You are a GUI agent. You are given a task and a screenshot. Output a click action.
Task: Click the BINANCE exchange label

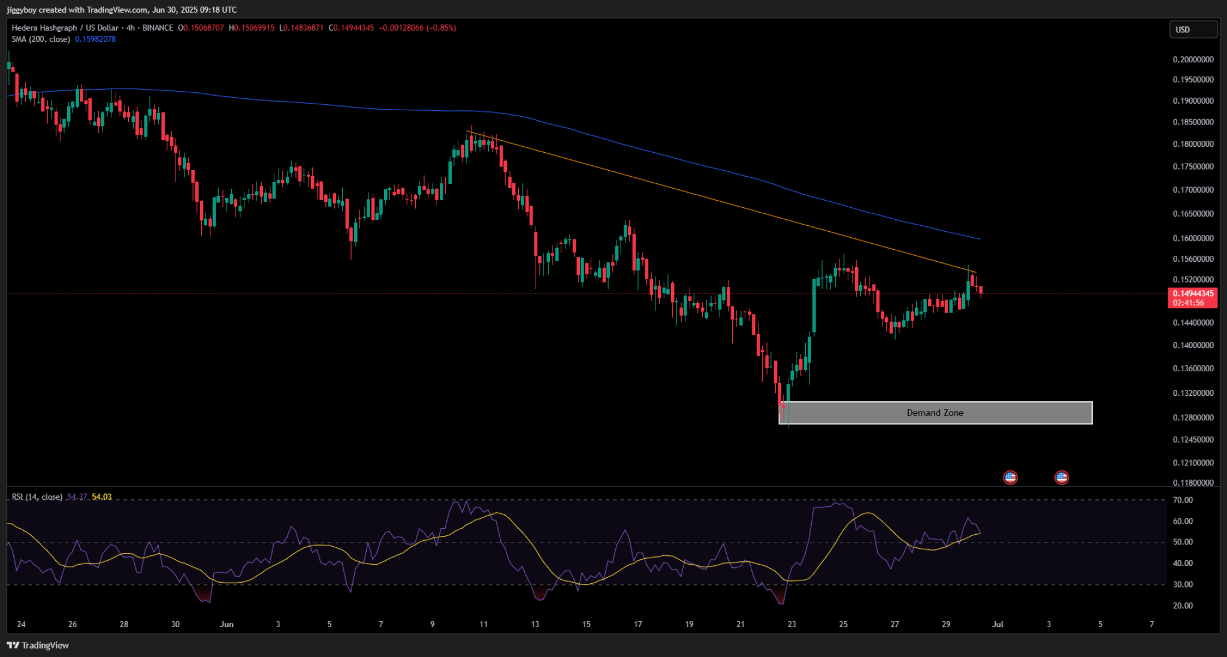click(x=157, y=27)
